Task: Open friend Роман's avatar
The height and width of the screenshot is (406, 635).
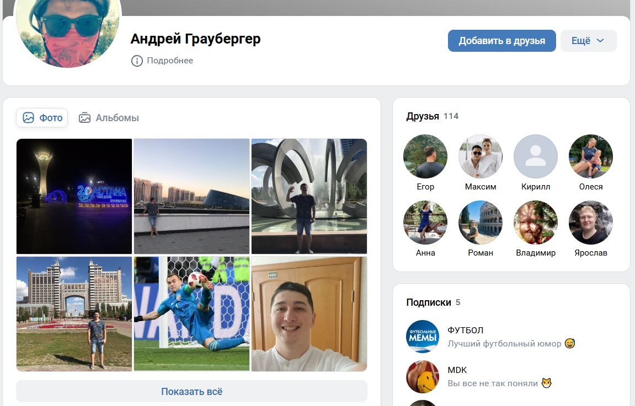Action: pyautogui.click(x=481, y=223)
